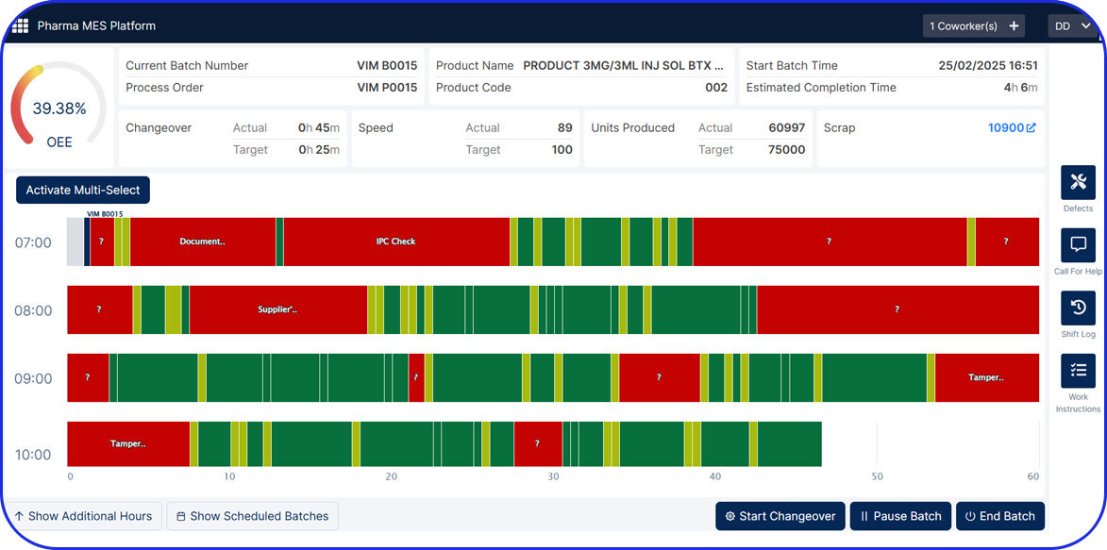
Task: Click the Call For Help icon
Action: click(1078, 245)
